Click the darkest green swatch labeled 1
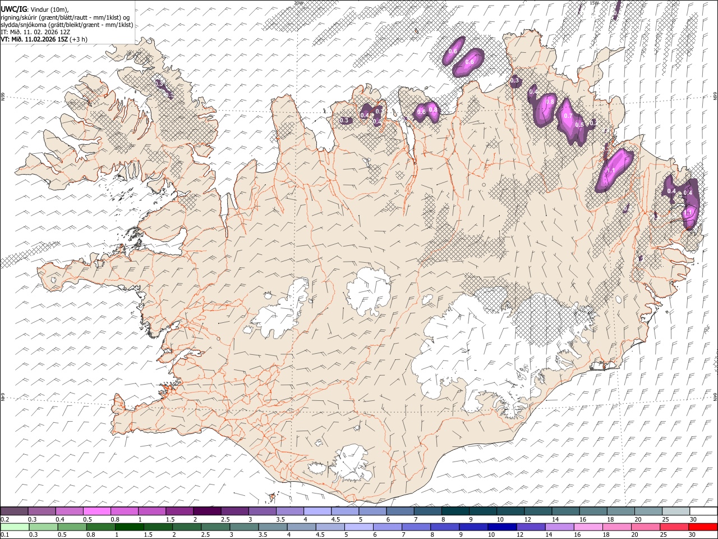Image resolution: width=718 pixels, height=539 pixels. point(130,527)
